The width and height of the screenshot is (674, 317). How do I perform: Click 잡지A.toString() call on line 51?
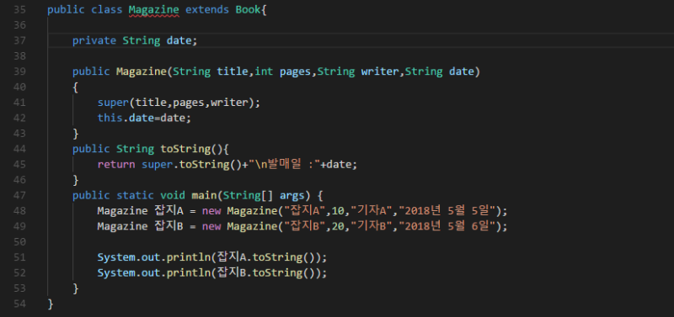click(267, 257)
